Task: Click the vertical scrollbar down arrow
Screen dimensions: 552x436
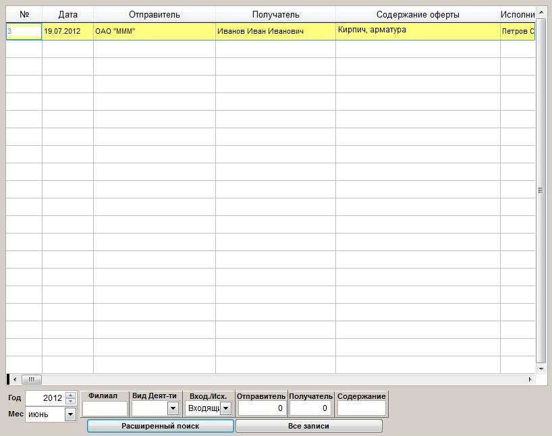Action: (541, 369)
